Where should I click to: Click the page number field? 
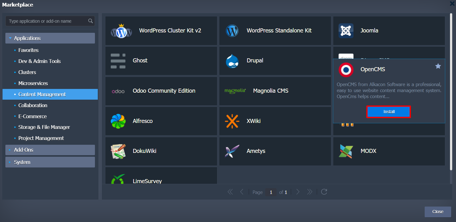[x=271, y=192]
